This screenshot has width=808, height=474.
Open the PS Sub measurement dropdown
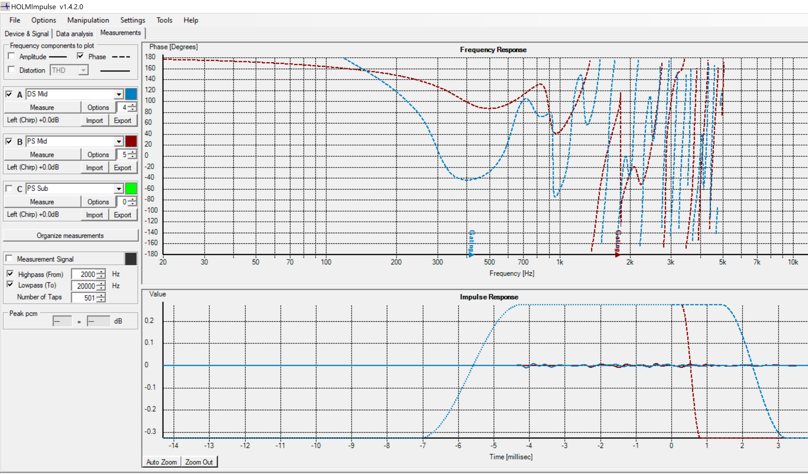coord(119,189)
